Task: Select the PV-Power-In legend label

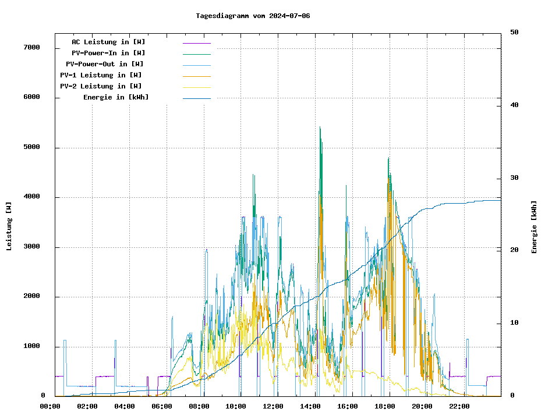Action: point(112,53)
